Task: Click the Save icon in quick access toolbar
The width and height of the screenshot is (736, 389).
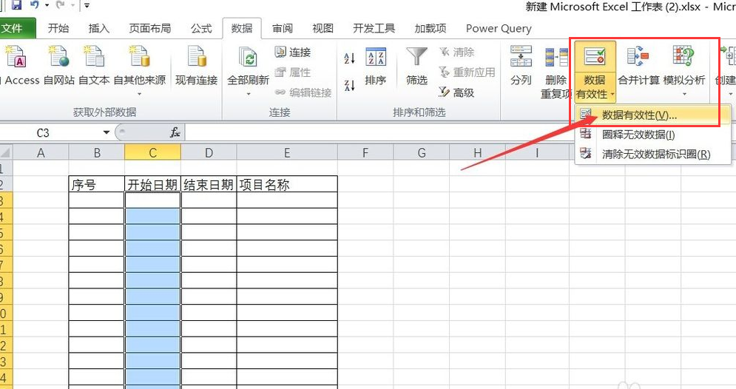Action: (x=17, y=5)
